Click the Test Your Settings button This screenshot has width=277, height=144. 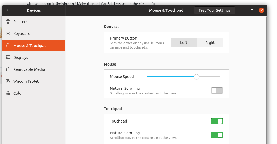[215, 10]
